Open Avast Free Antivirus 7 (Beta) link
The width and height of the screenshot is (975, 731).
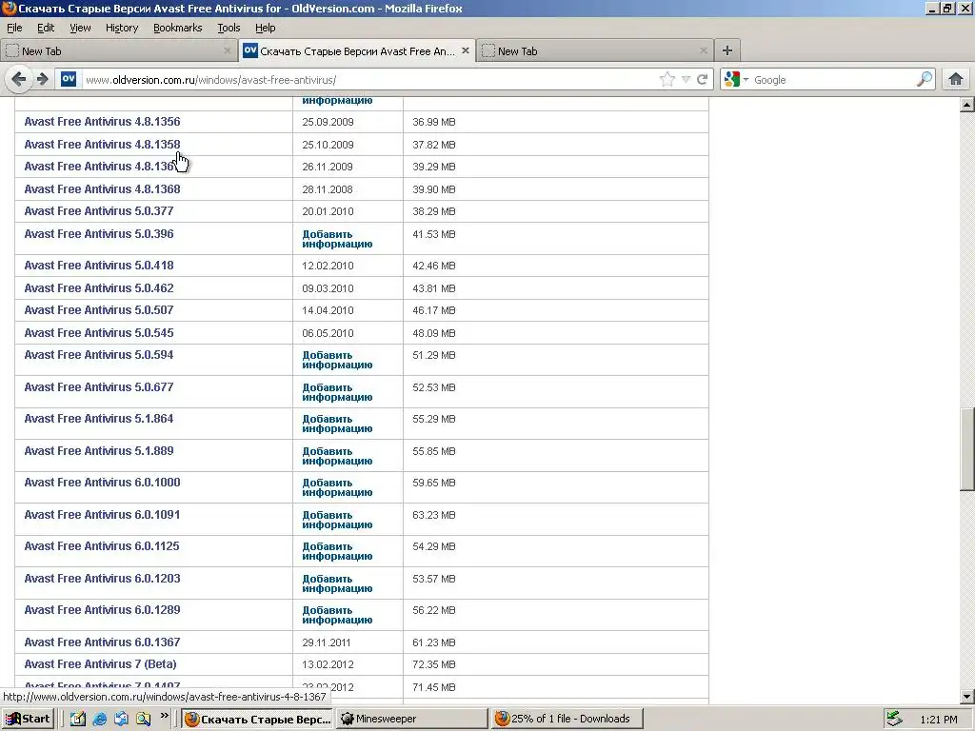tap(100, 664)
